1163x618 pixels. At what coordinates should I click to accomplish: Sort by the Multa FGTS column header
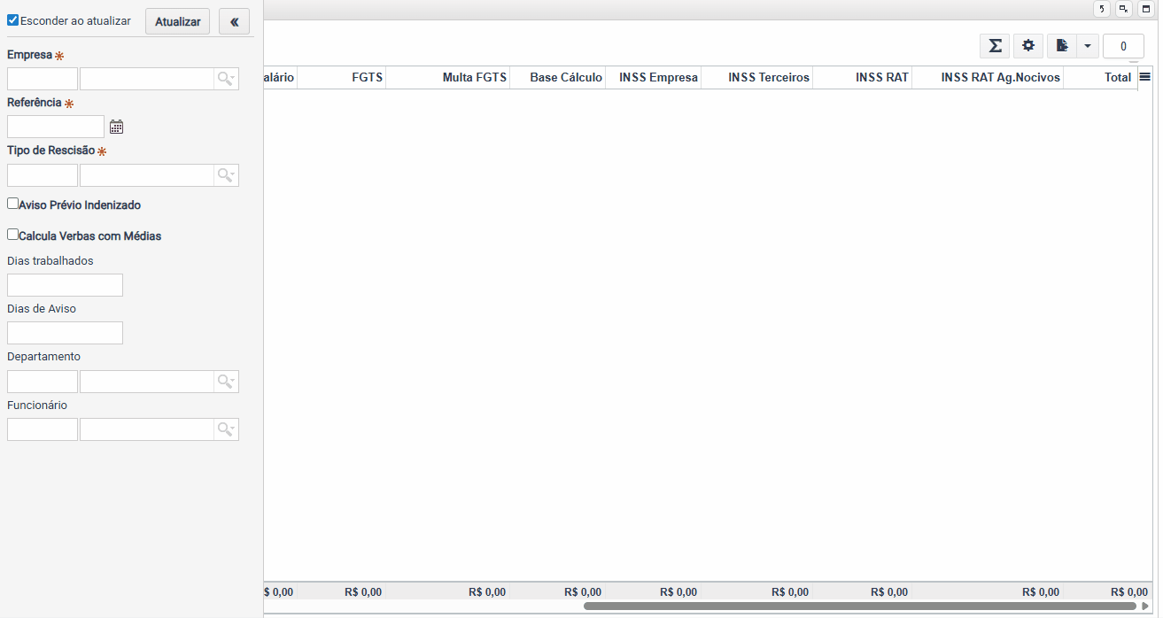447,77
